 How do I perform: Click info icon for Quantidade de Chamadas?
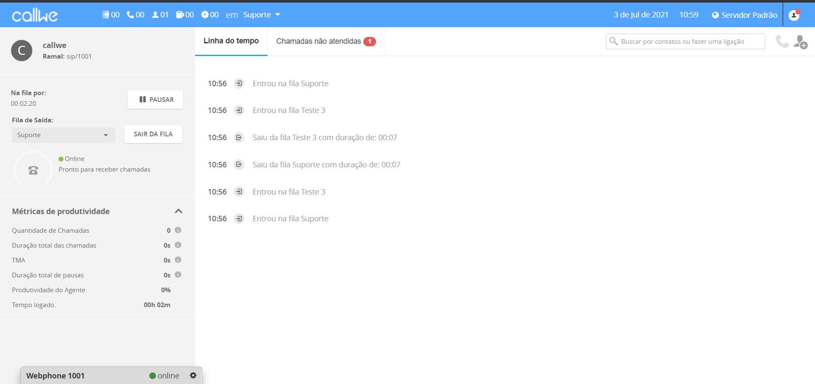178,230
